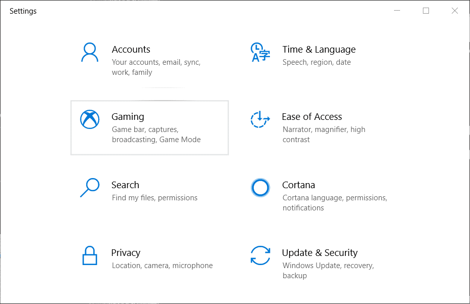Maximize the Settings window
Image resolution: width=470 pixels, height=304 pixels.
pyautogui.click(x=426, y=11)
